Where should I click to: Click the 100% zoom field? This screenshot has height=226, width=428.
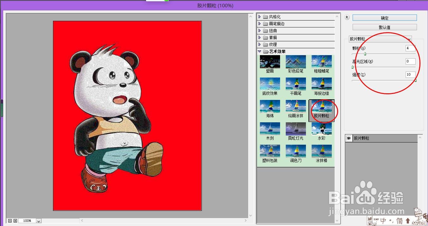[x=27, y=221]
